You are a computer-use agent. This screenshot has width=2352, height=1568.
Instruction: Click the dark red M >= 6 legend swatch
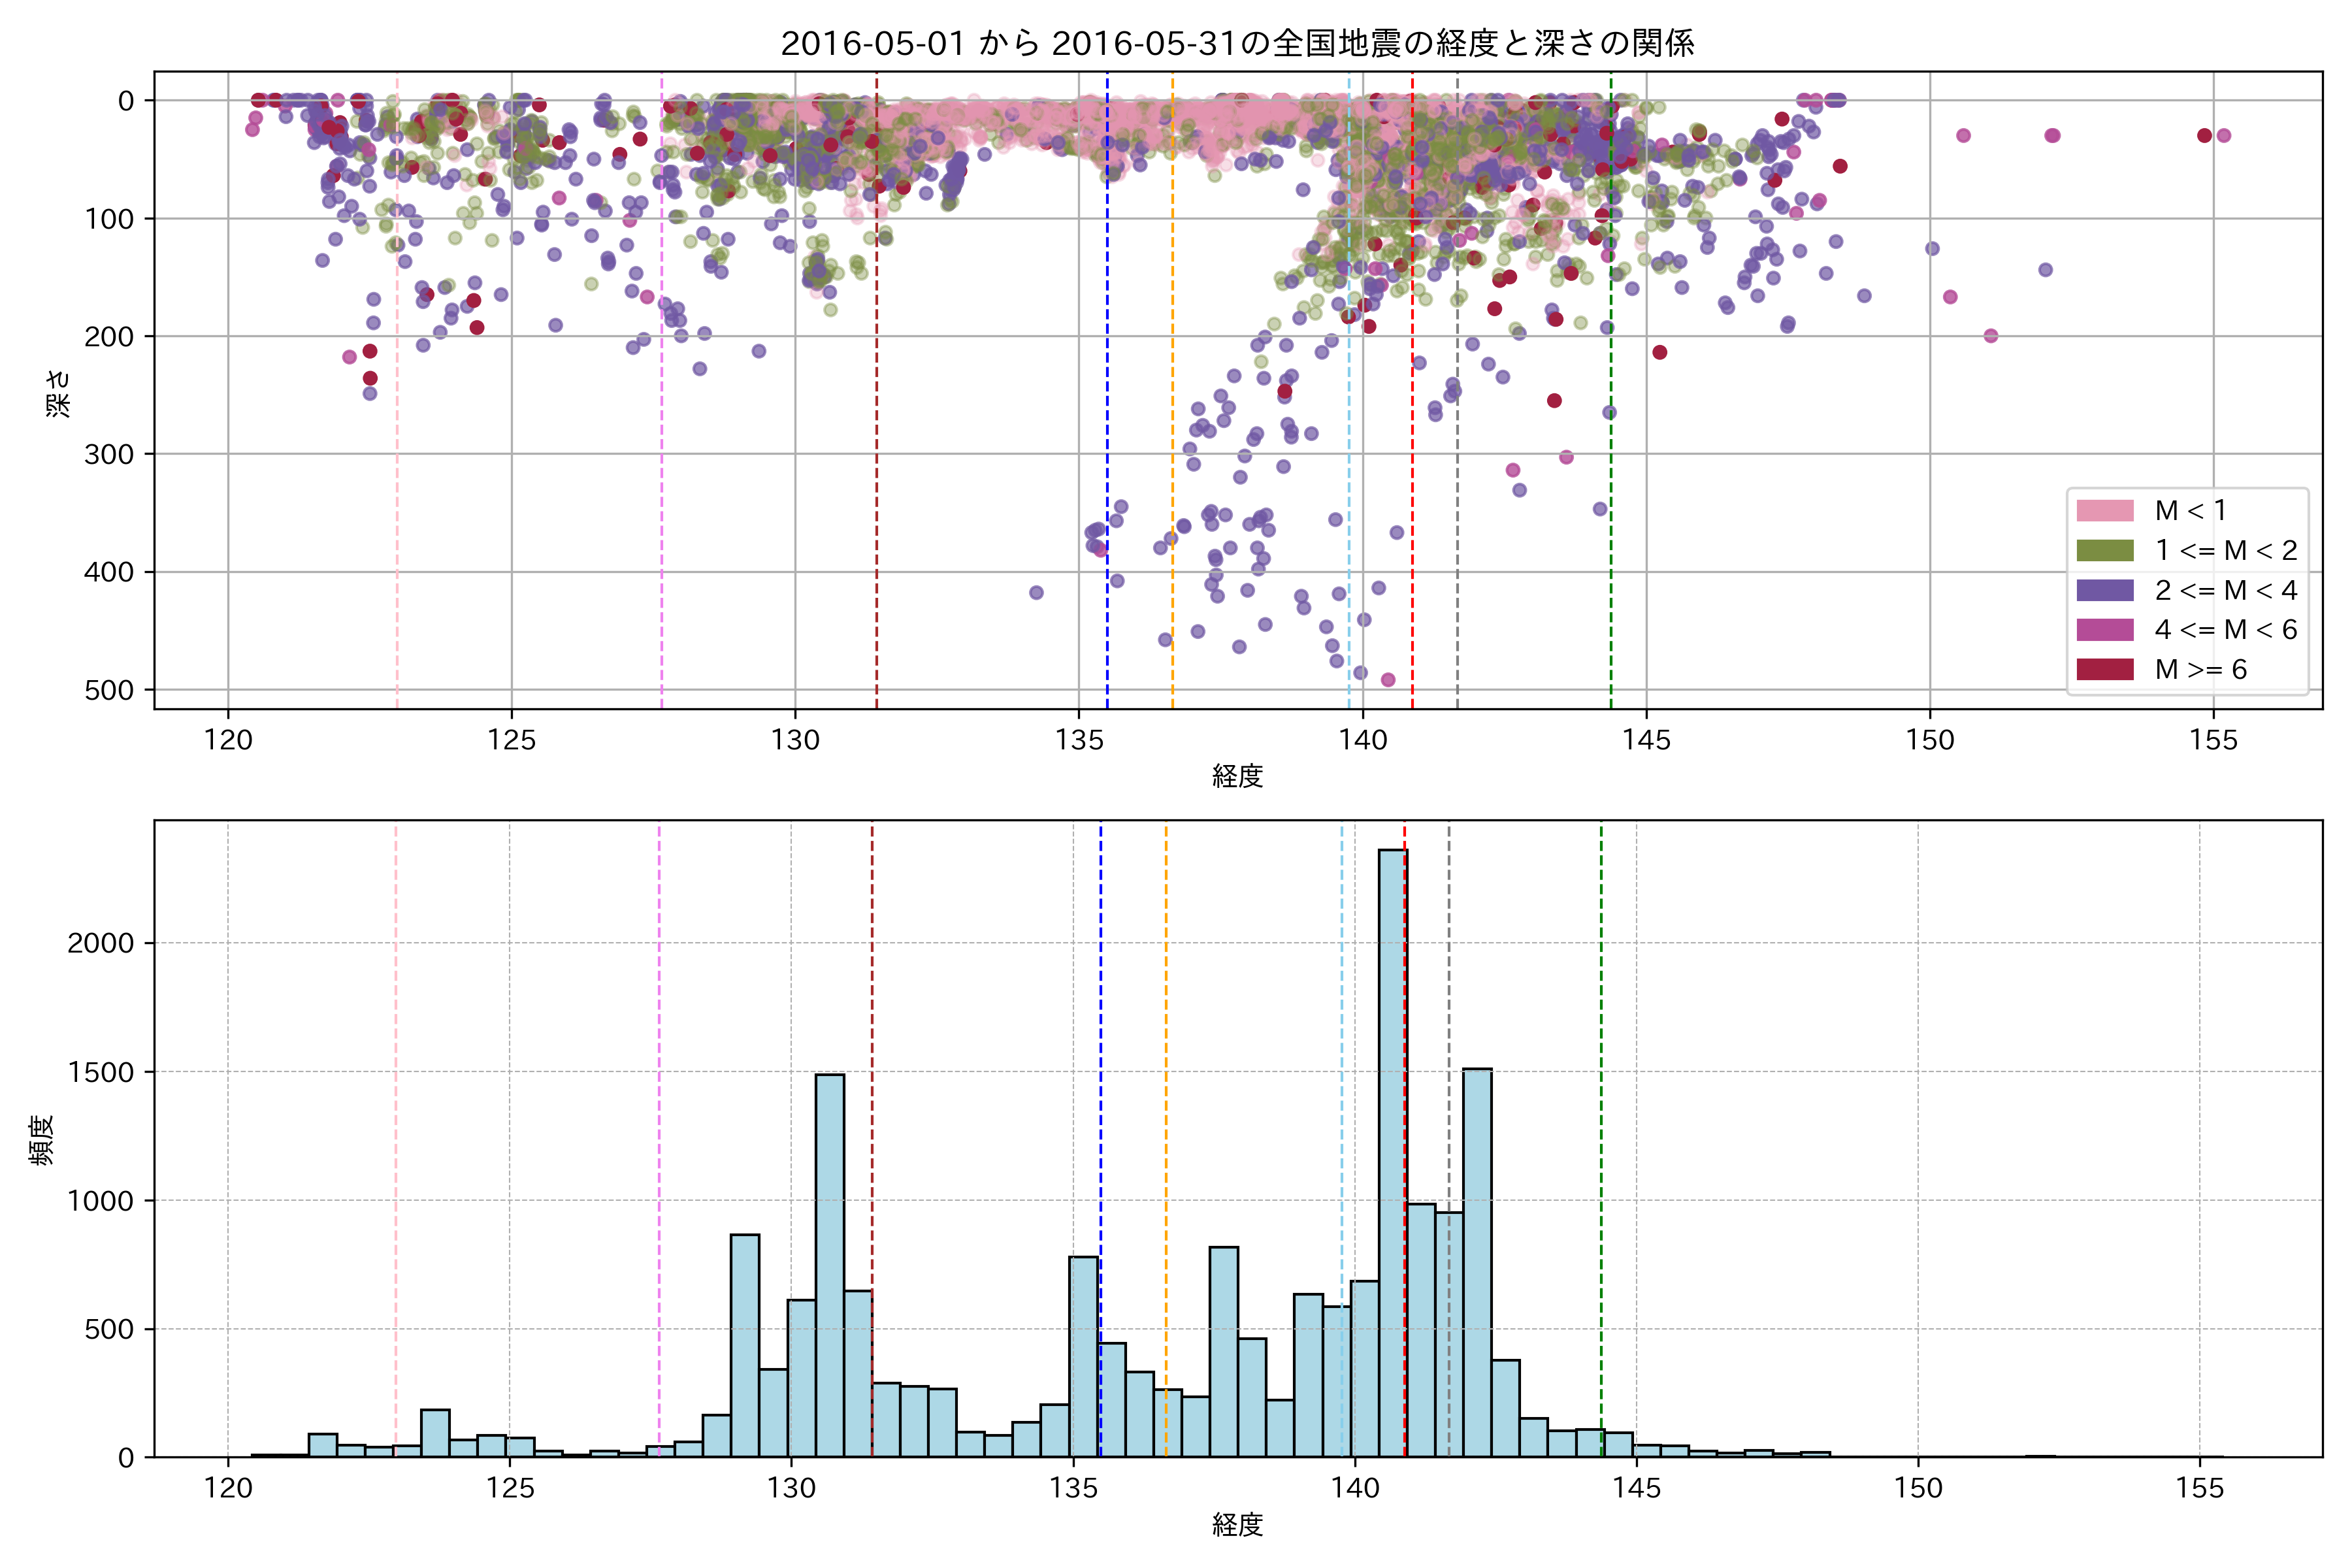pyautogui.click(x=2104, y=670)
